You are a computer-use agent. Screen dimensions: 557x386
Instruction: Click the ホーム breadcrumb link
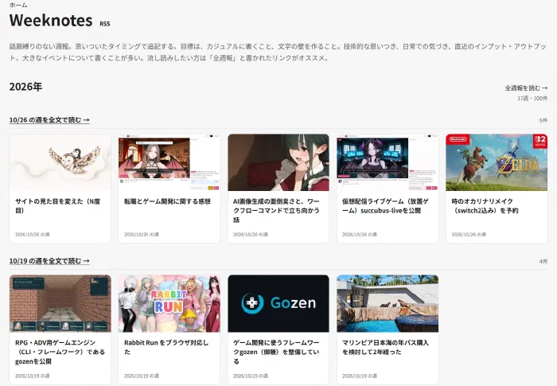point(18,5)
